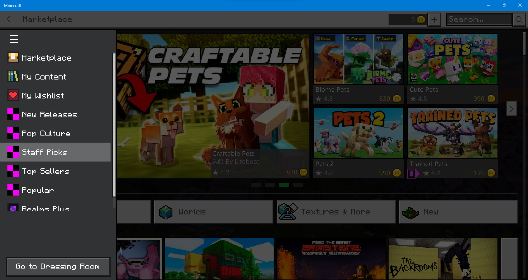Select Top Sellers in the sidebar

55,171
